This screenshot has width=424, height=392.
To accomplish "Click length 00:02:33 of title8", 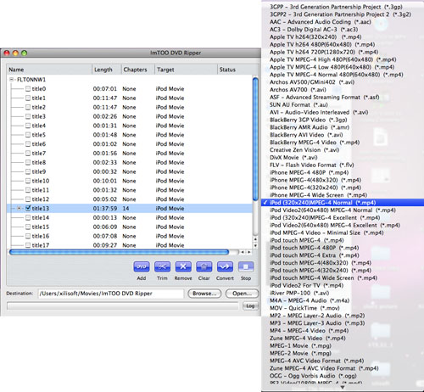I will [x=105, y=162].
